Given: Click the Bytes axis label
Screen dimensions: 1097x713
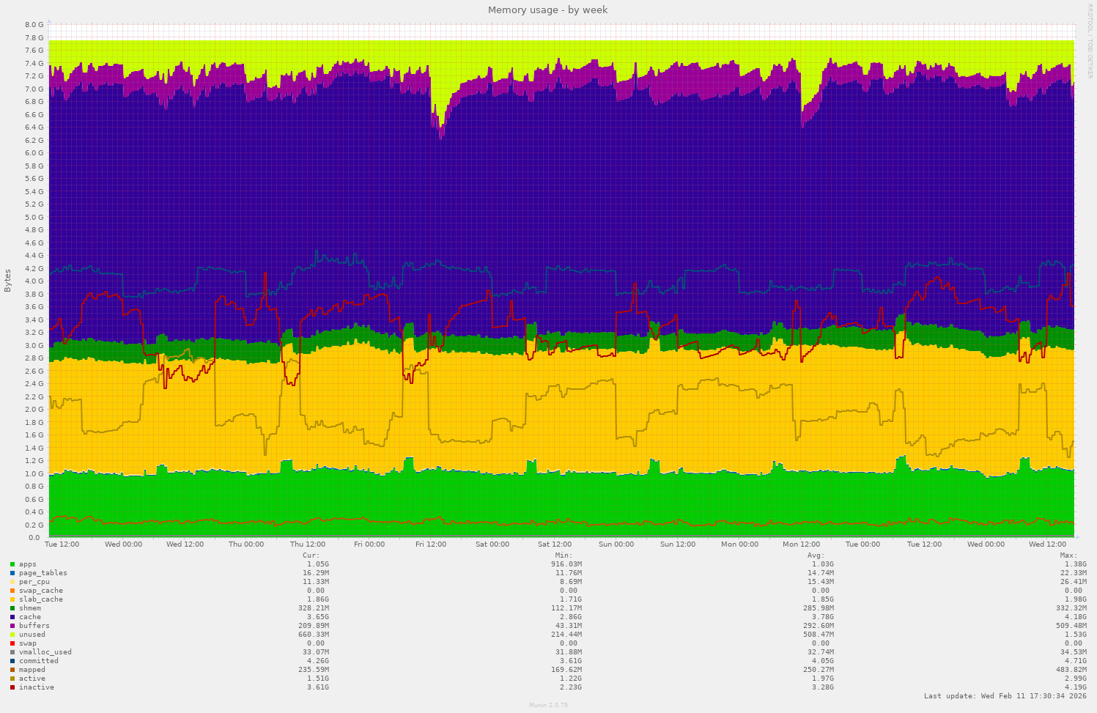Looking at the screenshot, I should click(8, 278).
